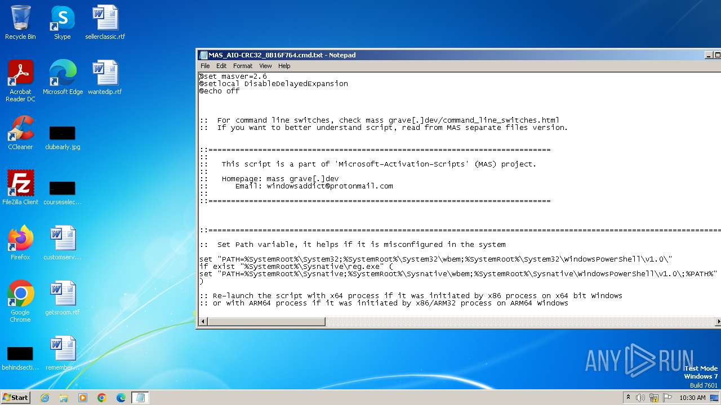The image size is (721, 405).
Task: Minimize the Notepad window
Action: pyautogui.click(x=709, y=55)
